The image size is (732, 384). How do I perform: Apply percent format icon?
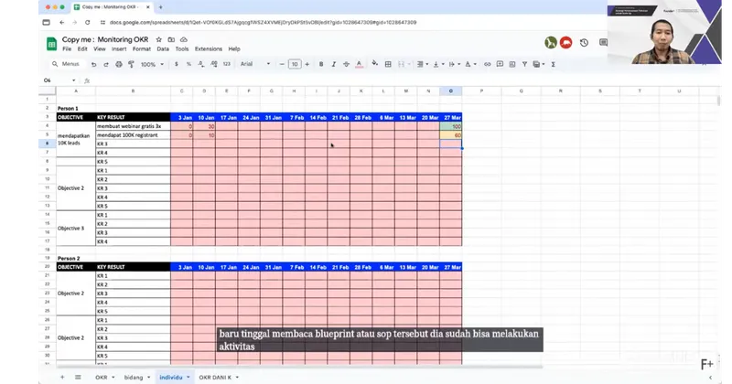click(188, 64)
